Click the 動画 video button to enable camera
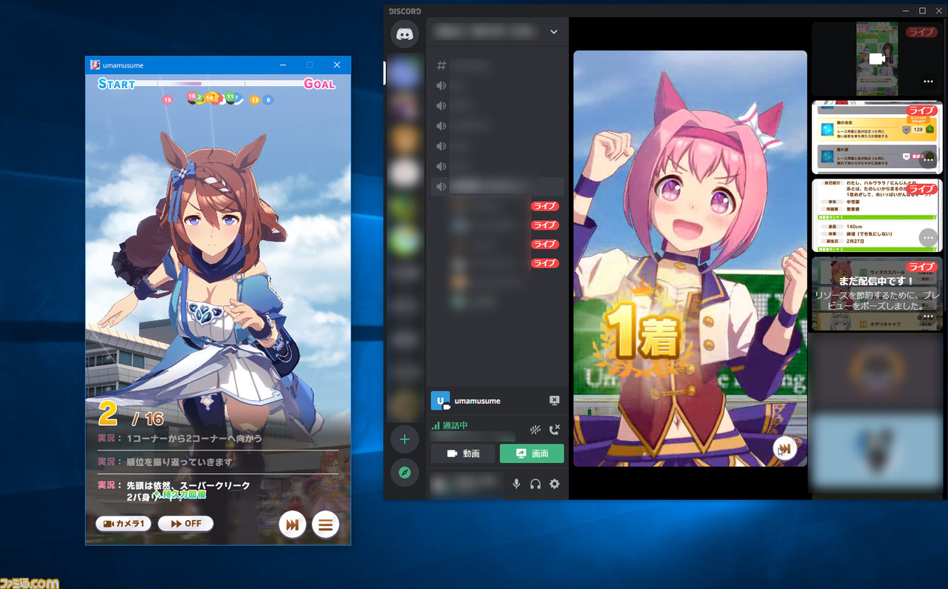Image resolution: width=948 pixels, height=589 pixels. [x=462, y=453]
